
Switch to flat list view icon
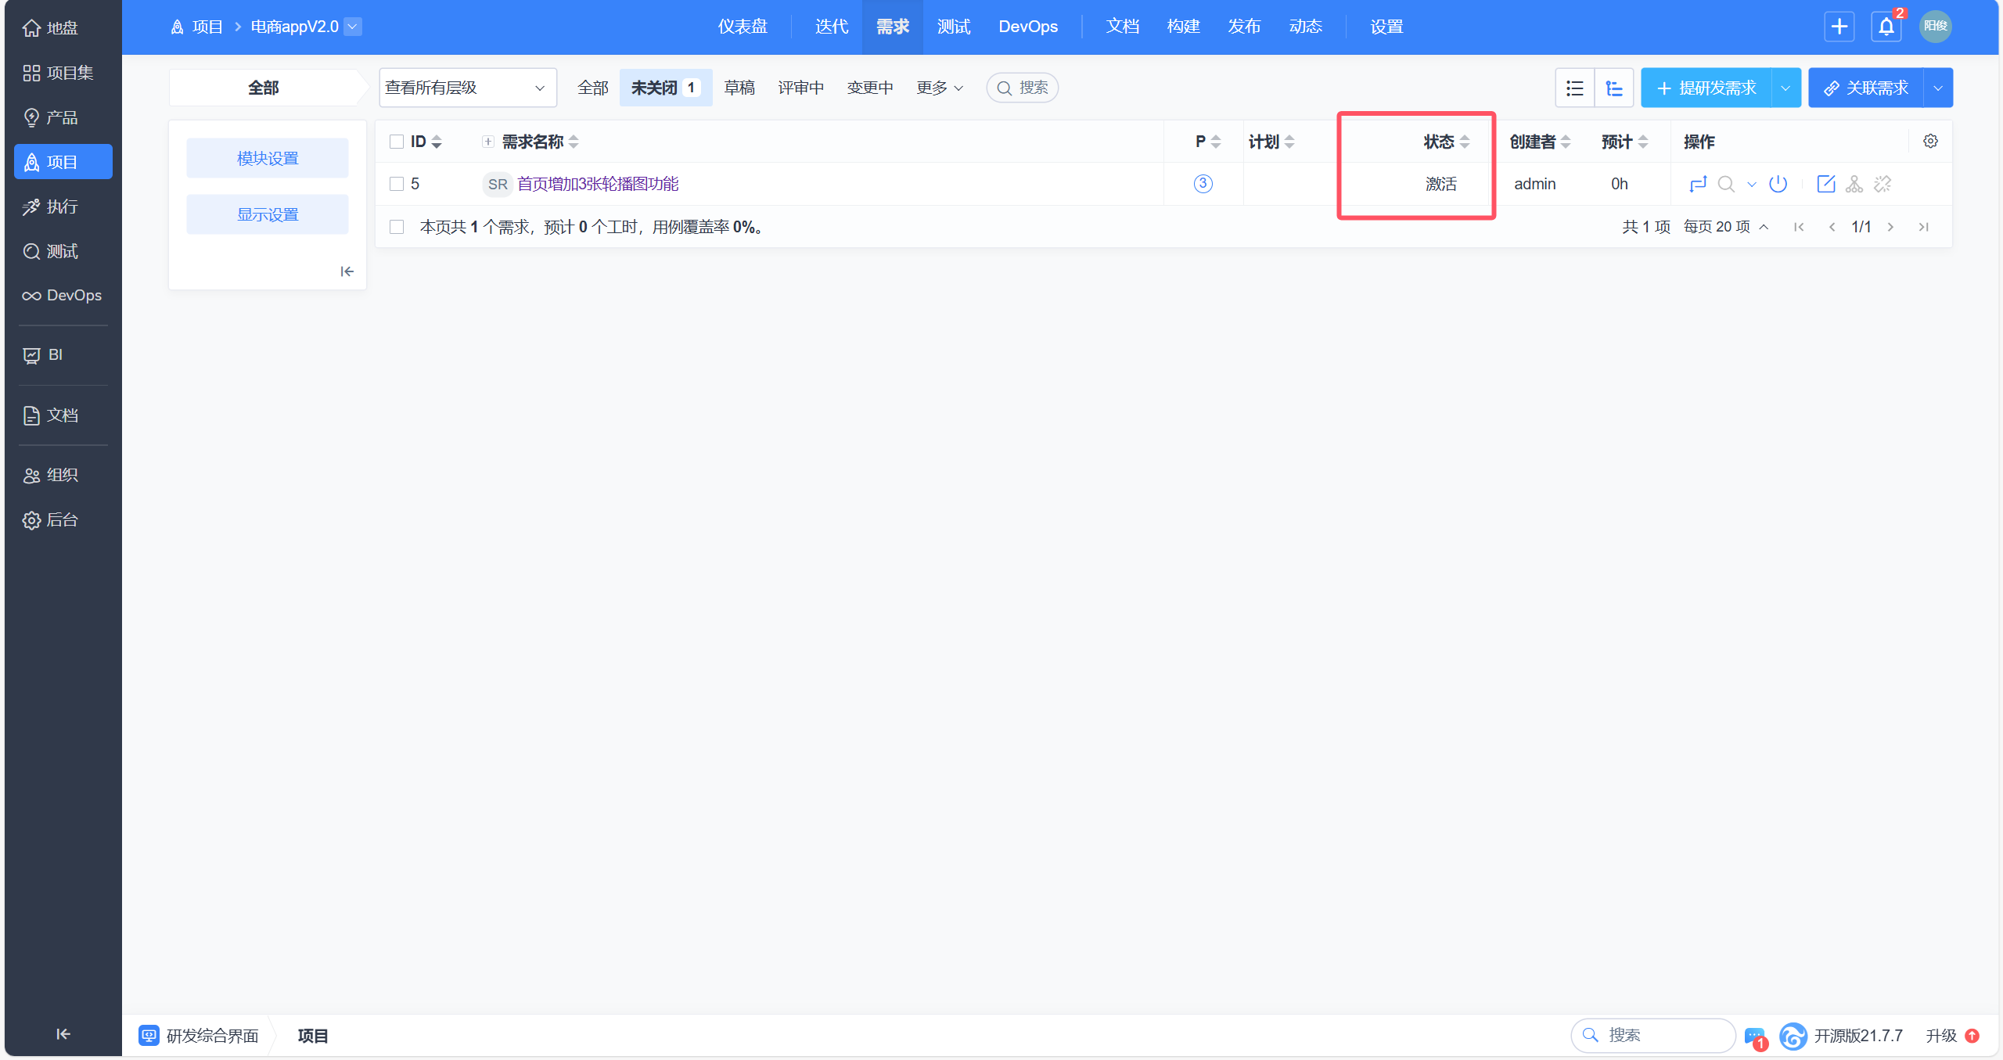[1574, 88]
